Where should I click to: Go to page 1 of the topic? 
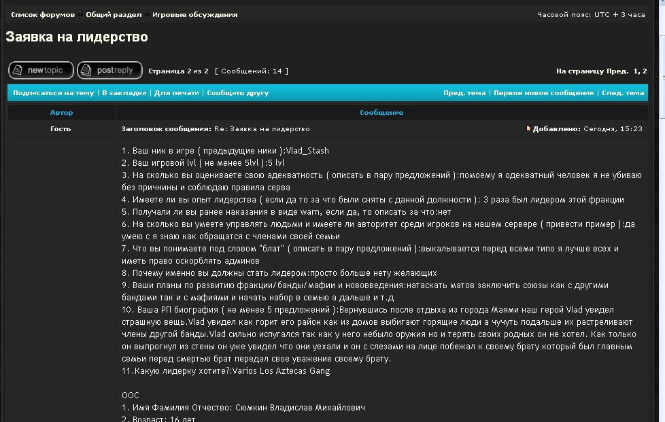[x=636, y=71]
